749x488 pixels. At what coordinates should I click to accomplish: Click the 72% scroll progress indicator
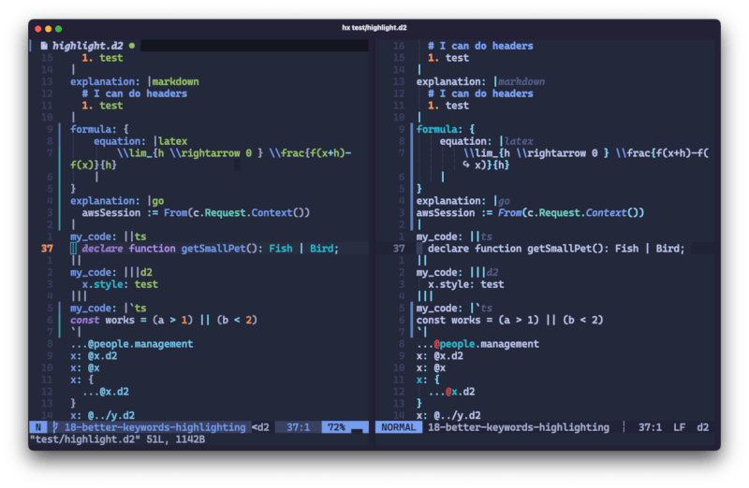(336, 427)
